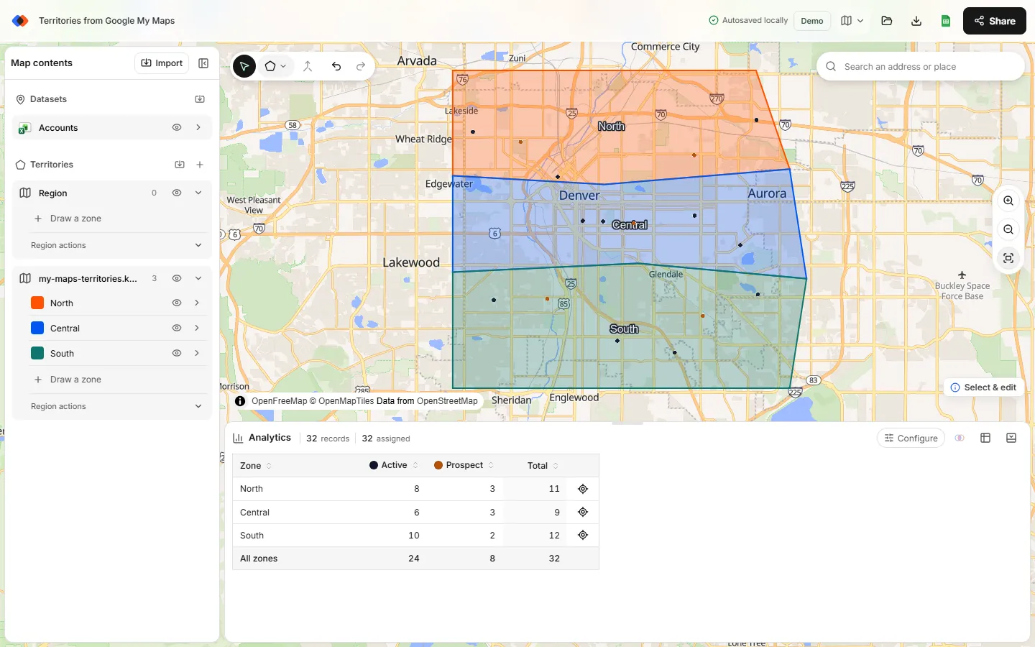Switch to the table view icon
The height and width of the screenshot is (647, 1035).
[x=985, y=438]
